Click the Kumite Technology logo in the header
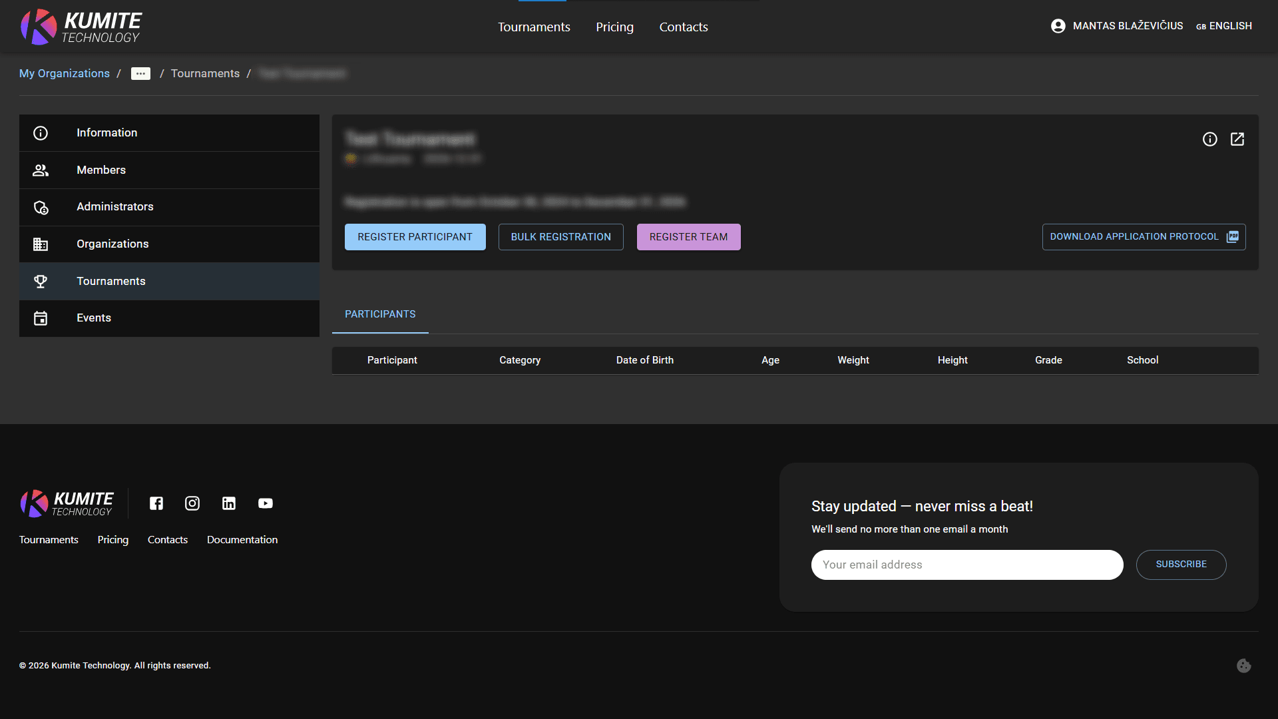Image resolution: width=1278 pixels, height=719 pixels. (80, 27)
